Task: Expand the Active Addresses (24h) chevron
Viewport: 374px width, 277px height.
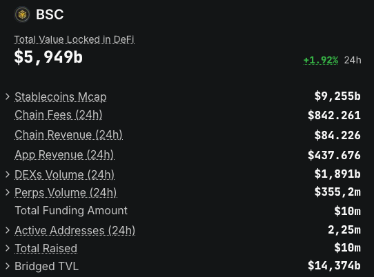Action: [x=8, y=230]
